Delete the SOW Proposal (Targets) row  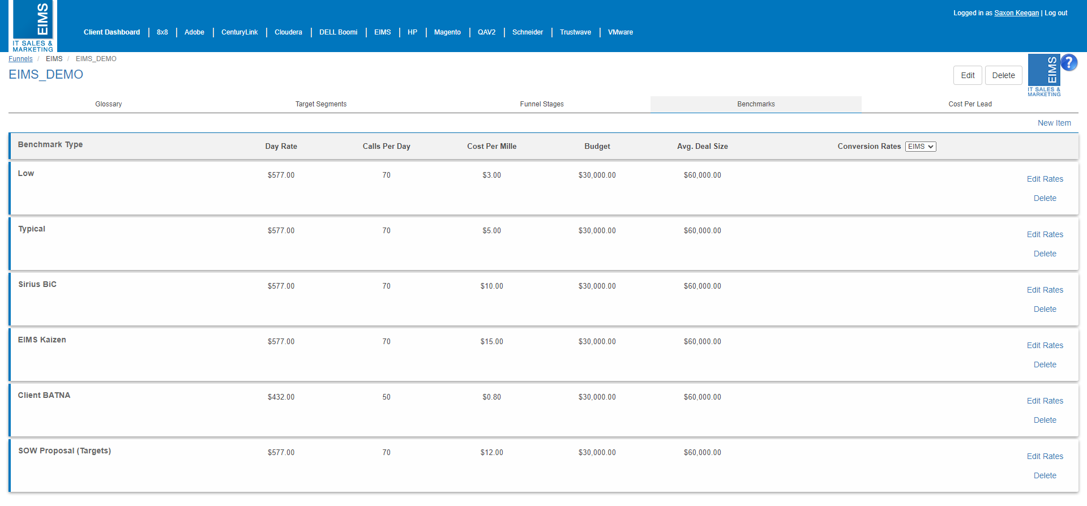tap(1045, 475)
